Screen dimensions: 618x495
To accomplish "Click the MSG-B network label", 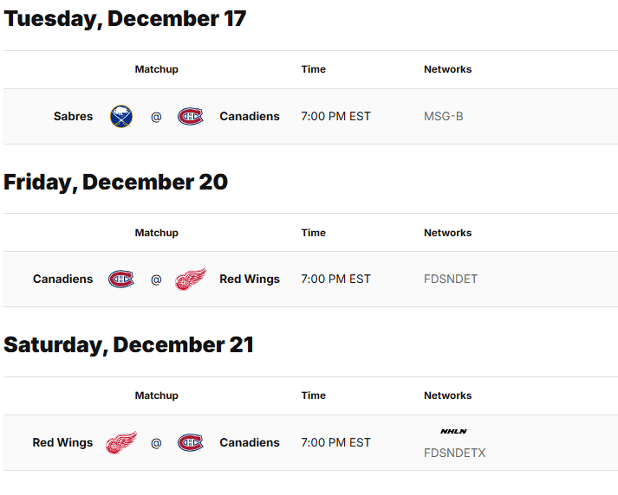I will point(444,117).
